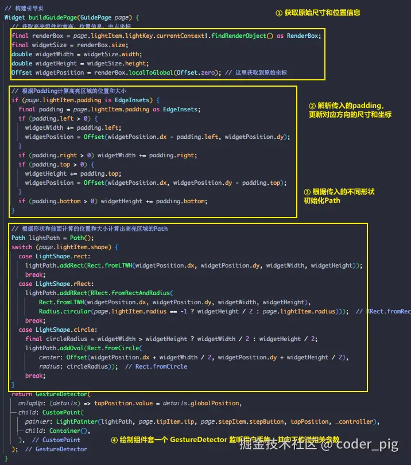Click the 'lightPath.addRect(Rect.fromLTWH(' line
This screenshot has height=465, width=411.
point(194,266)
